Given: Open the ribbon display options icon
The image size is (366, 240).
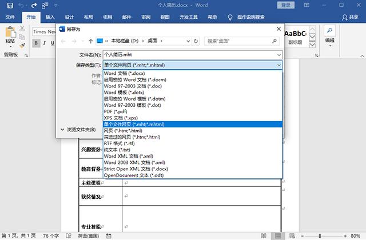Looking at the screenshot, I should pos(307,5).
